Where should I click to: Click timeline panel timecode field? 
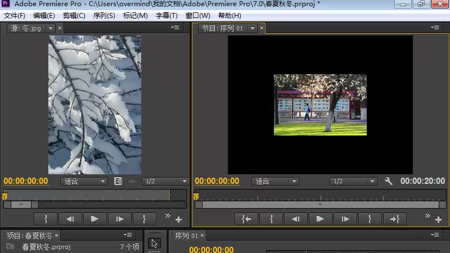point(211,249)
